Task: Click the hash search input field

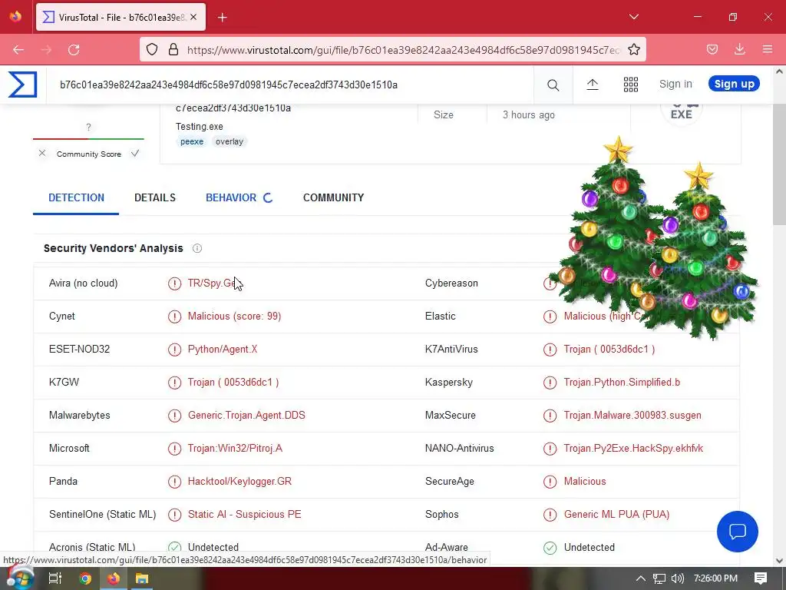Action: pos(289,85)
